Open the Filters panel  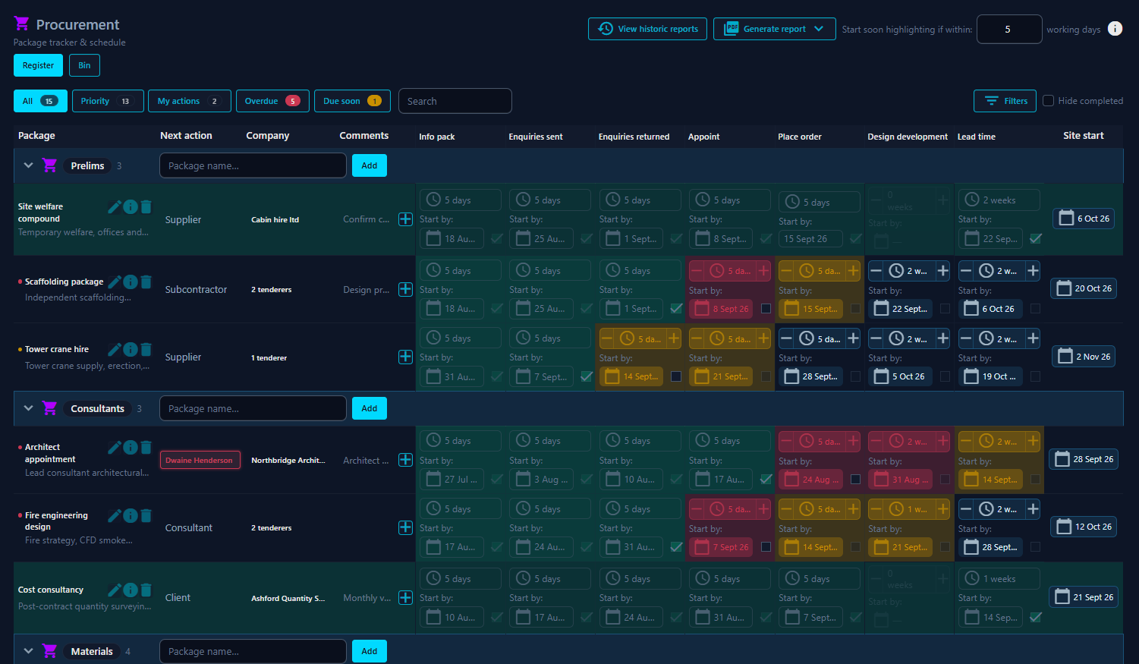tap(1005, 101)
